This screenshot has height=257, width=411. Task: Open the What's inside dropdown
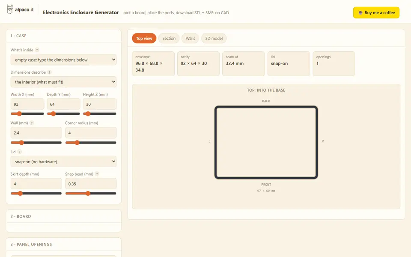(x=63, y=60)
